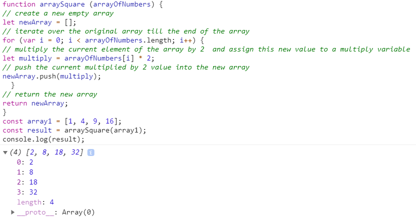Click the array literal '[1, 4, 9, 16]'
Screen dimensions: 416x218
[x=91, y=121]
